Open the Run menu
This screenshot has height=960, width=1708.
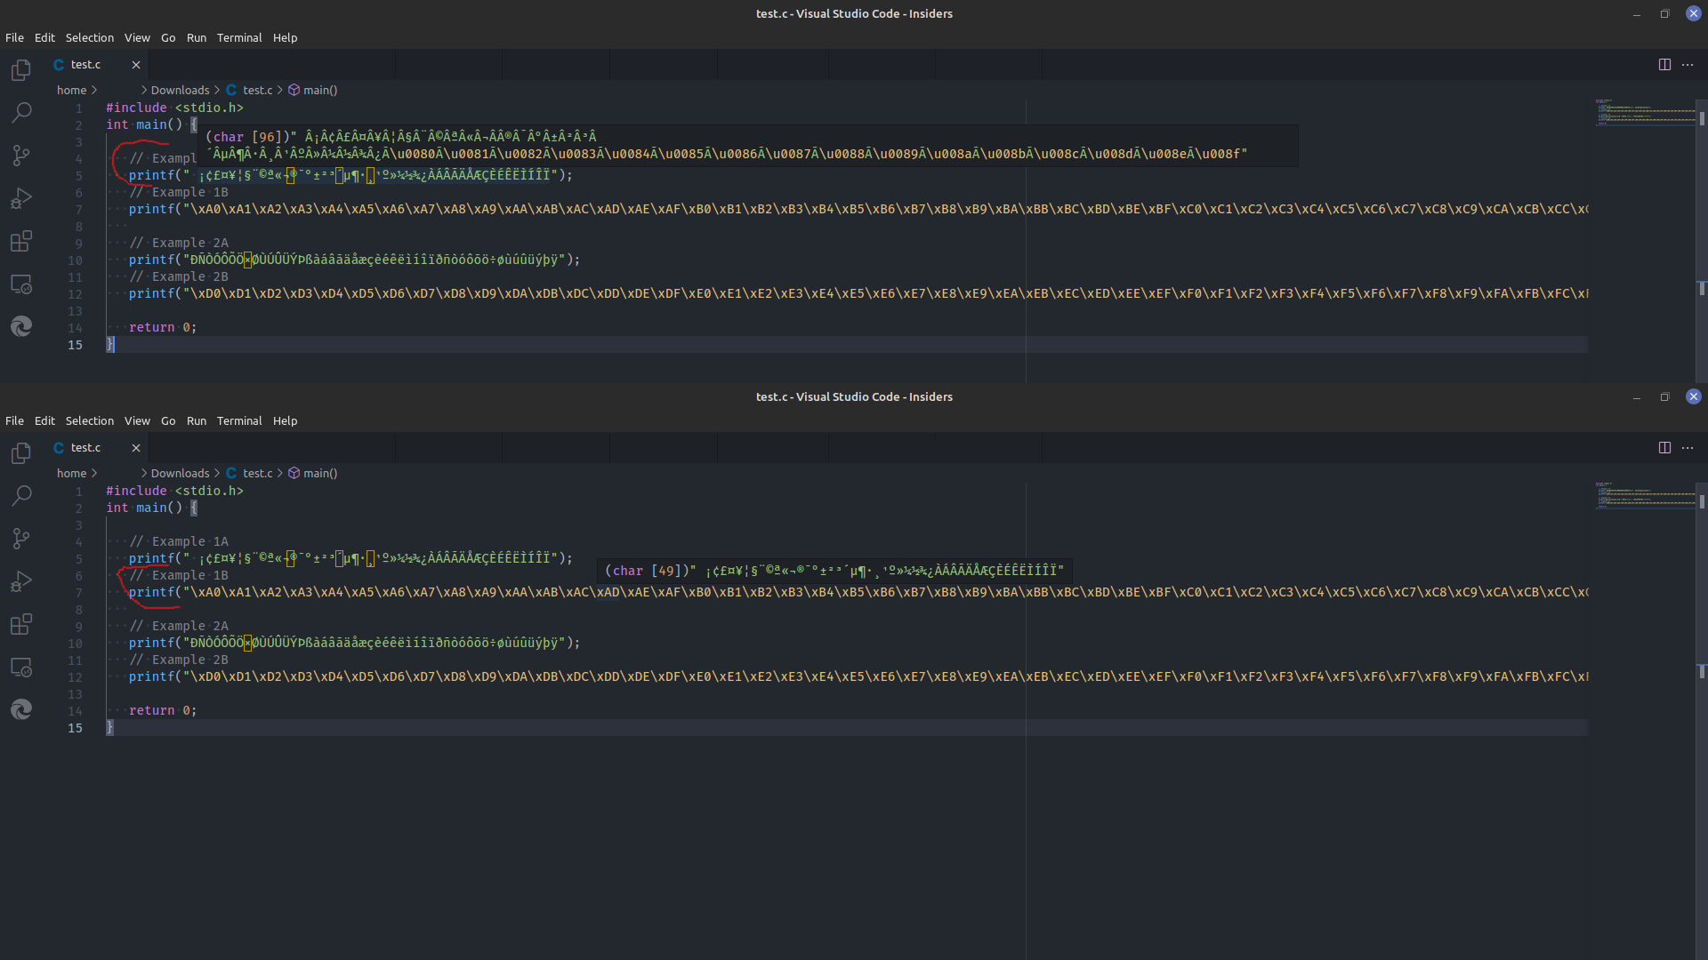196,37
